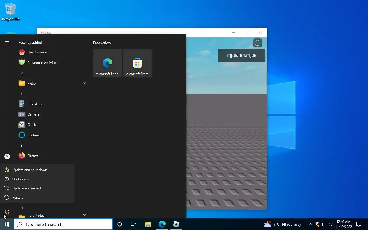Jump to letter F section header
Image resolution: width=368 pixels, height=230 pixels.
pyautogui.click(x=22, y=146)
